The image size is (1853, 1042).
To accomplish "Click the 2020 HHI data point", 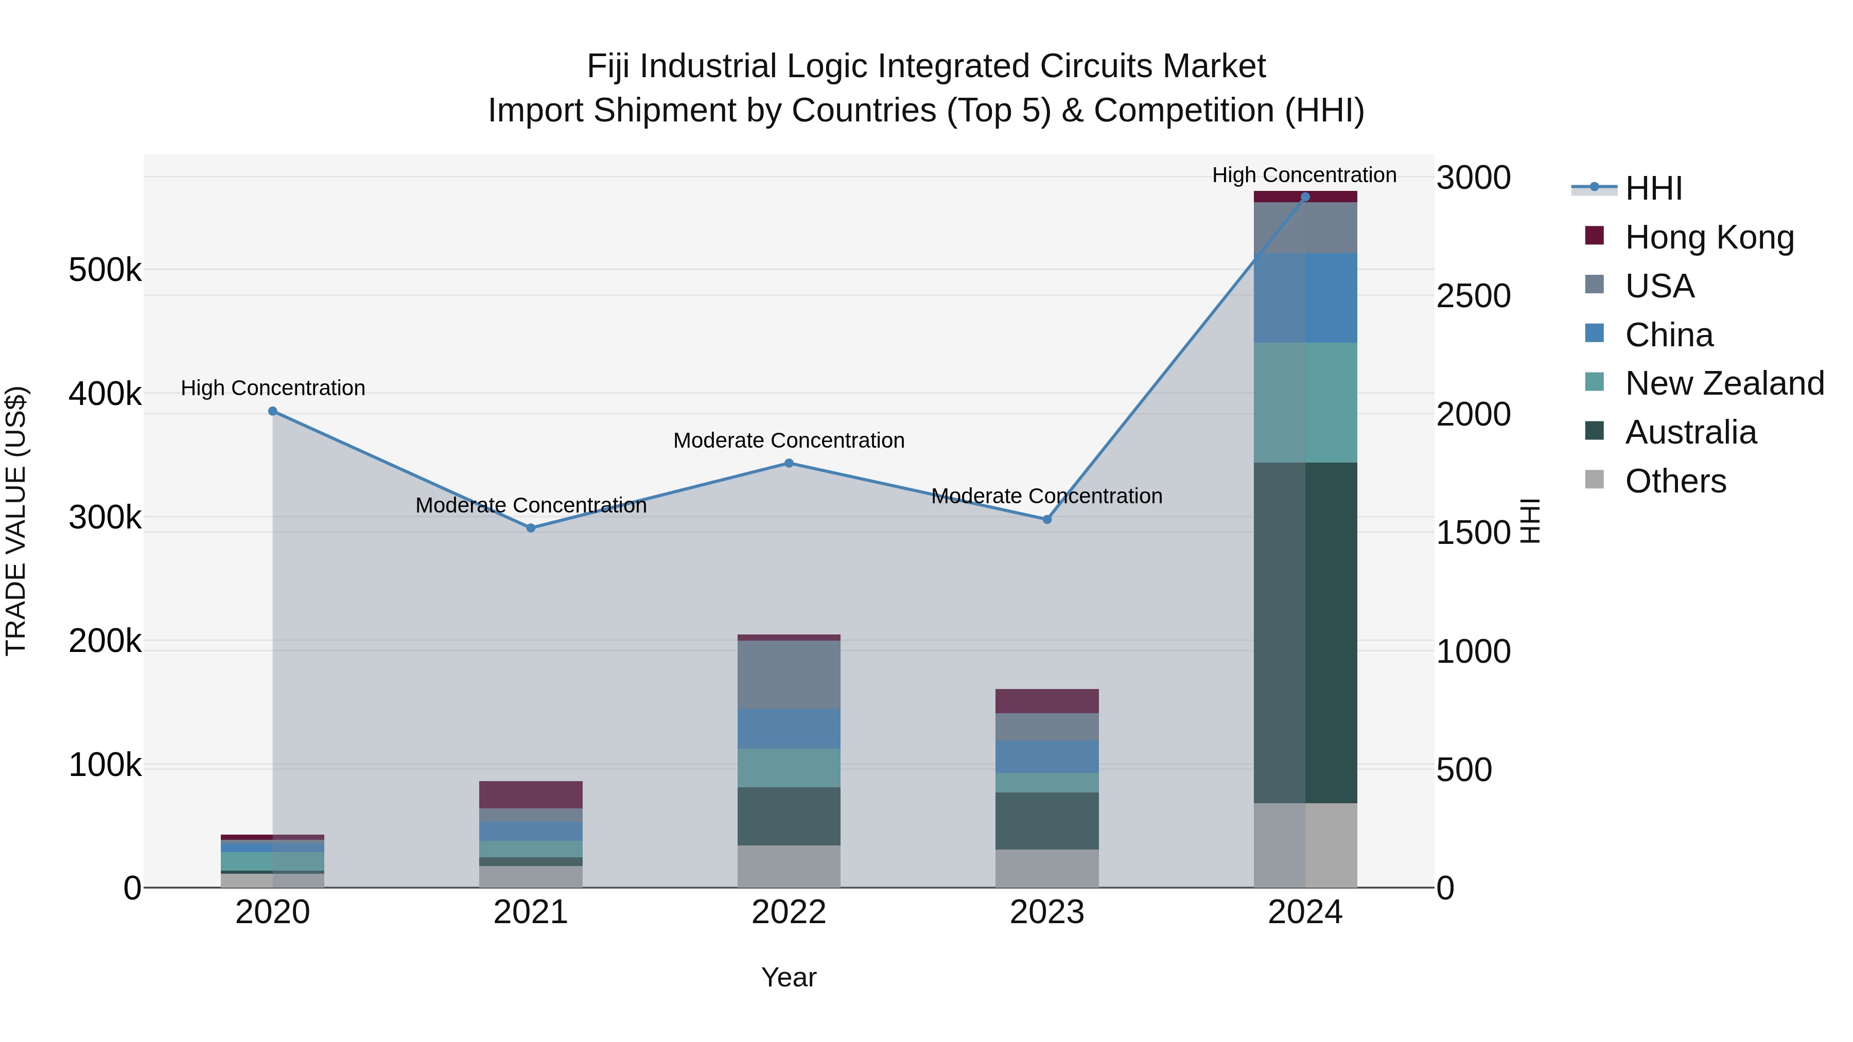I will 273,411.
